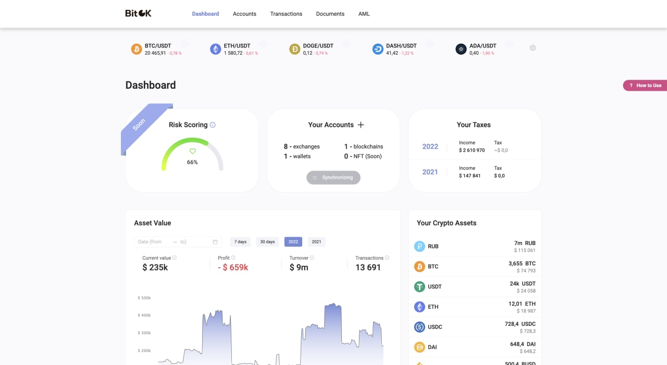Click the 24k USDT amount
This screenshot has height=365, width=667.
(x=523, y=284)
